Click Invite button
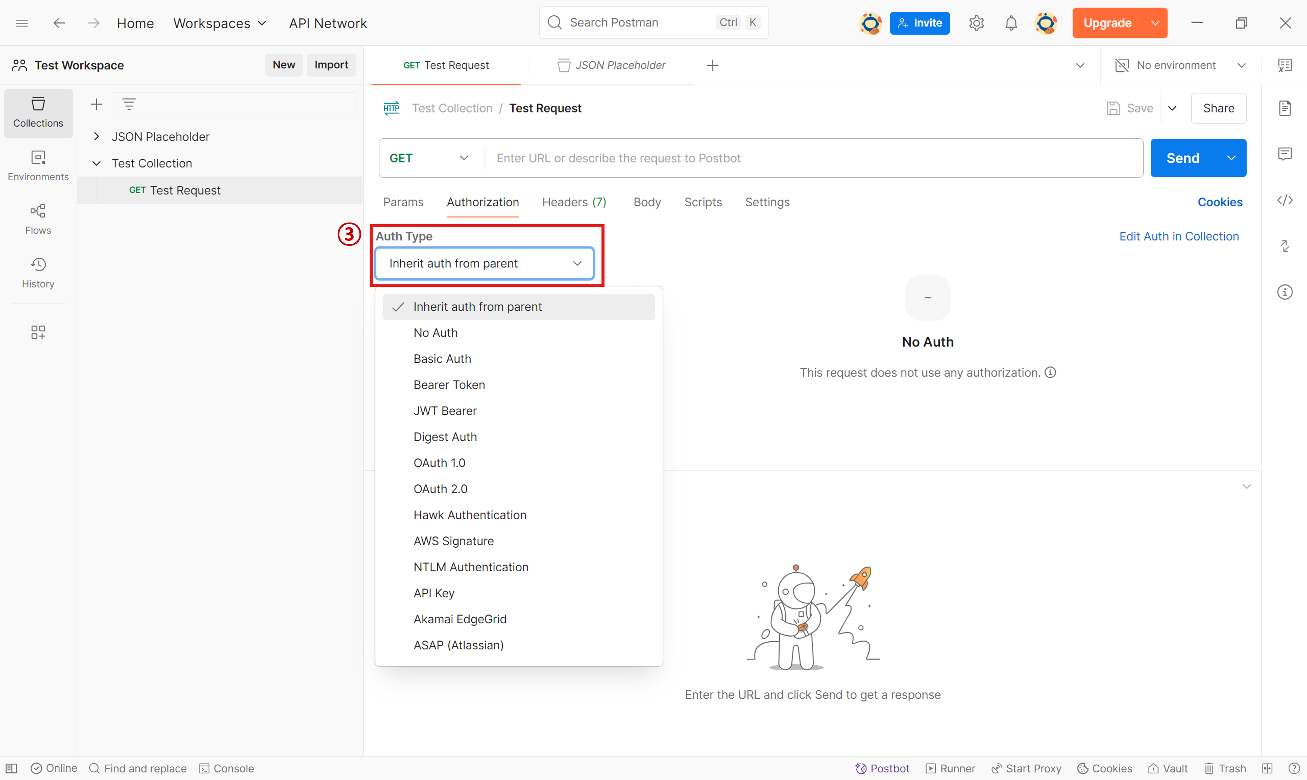This screenshot has height=780, width=1307. coord(920,23)
